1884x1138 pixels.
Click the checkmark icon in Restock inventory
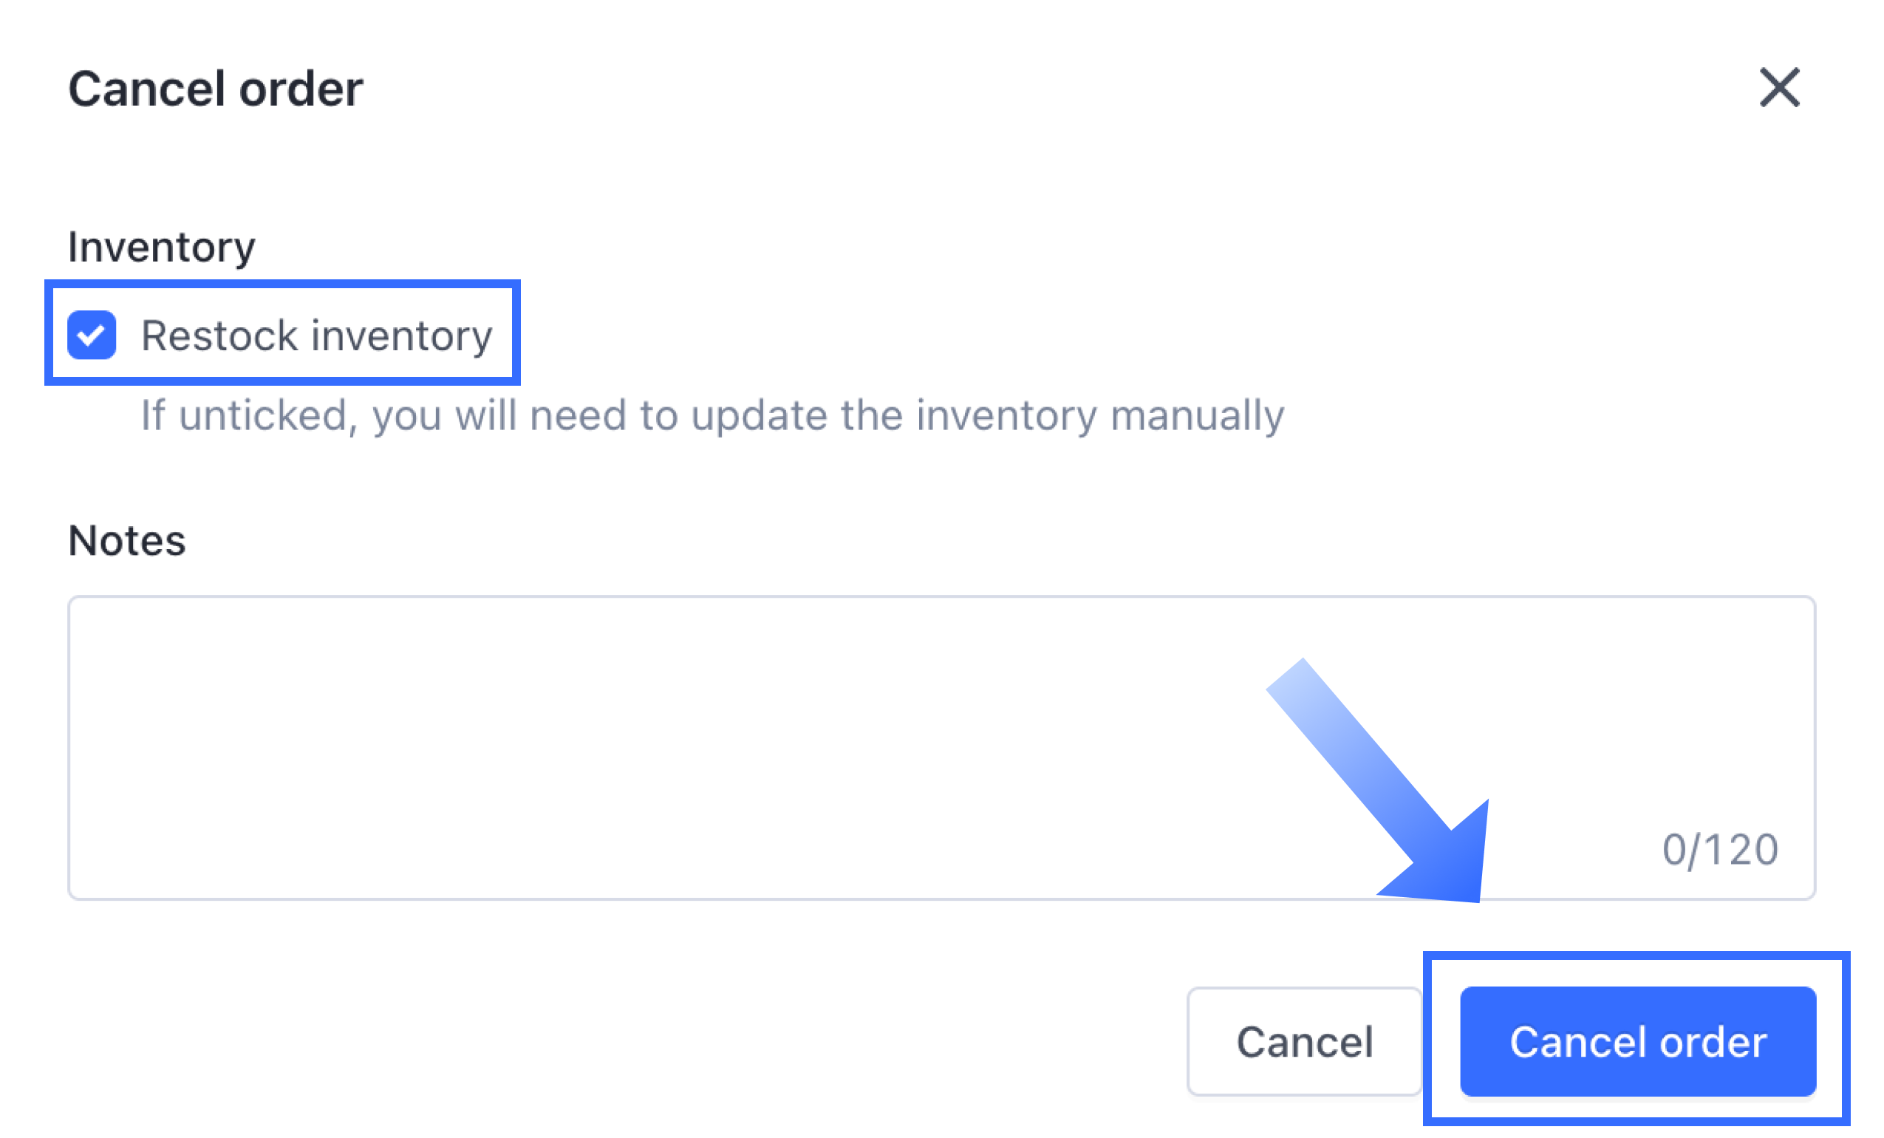click(92, 335)
